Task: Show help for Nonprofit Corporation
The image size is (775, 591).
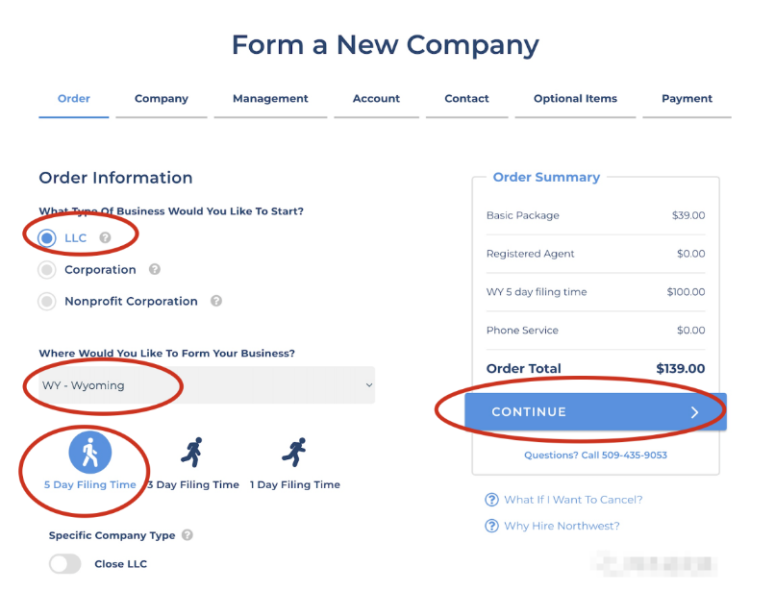Action: tap(216, 301)
